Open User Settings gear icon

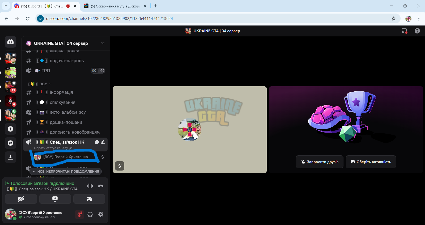coord(101,214)
